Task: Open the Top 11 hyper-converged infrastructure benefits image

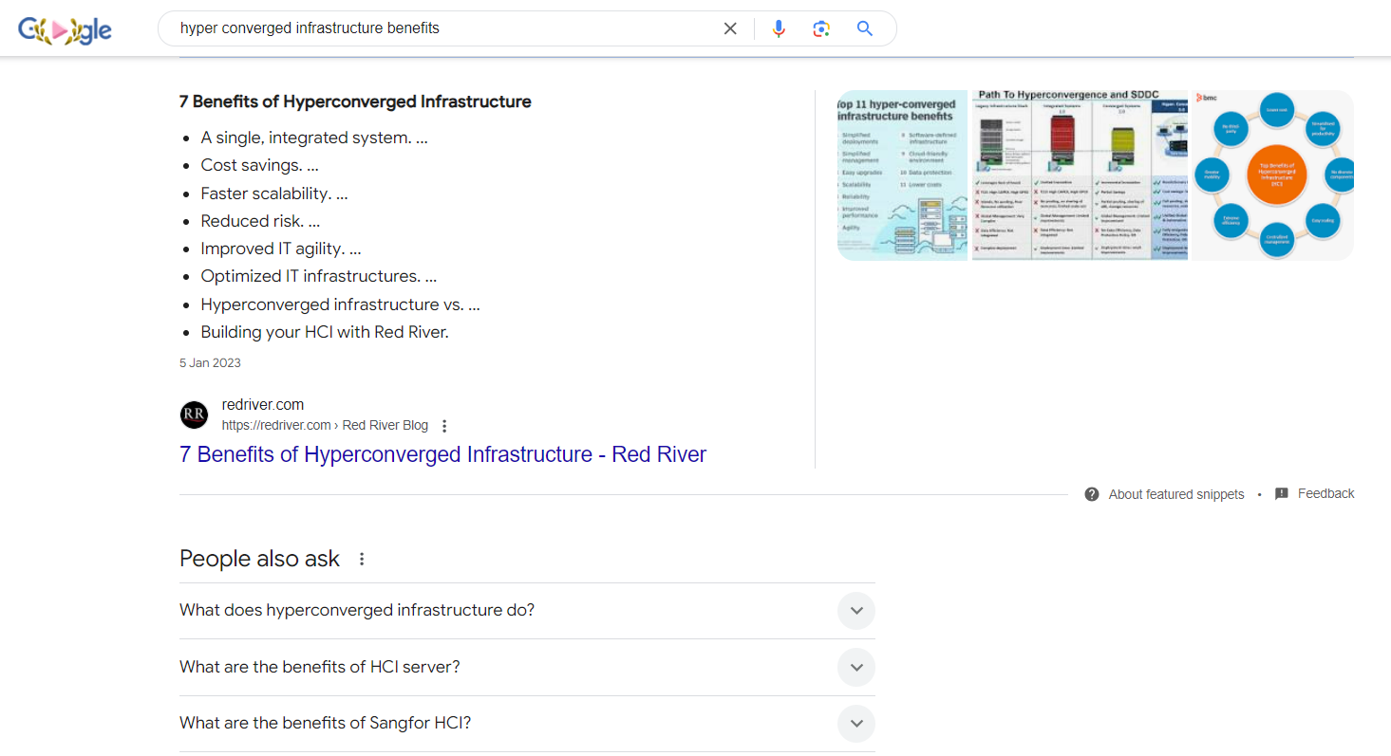Action: pos(902,175)
